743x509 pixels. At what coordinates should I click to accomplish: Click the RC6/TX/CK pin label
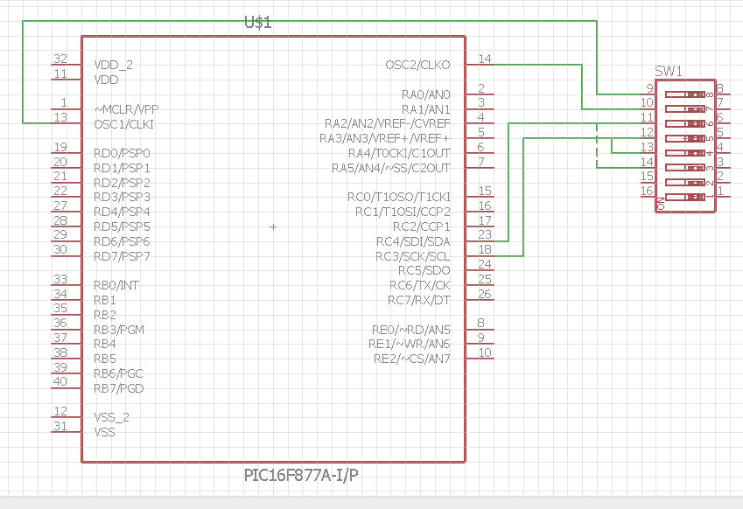419,285
